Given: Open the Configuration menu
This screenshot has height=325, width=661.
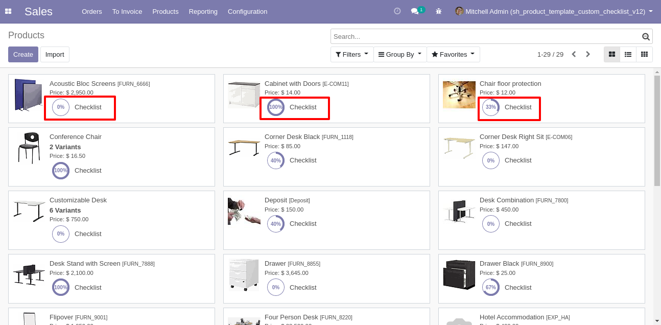Looking at the screenshot, I should pyautogui.click(x=247, y=11).
